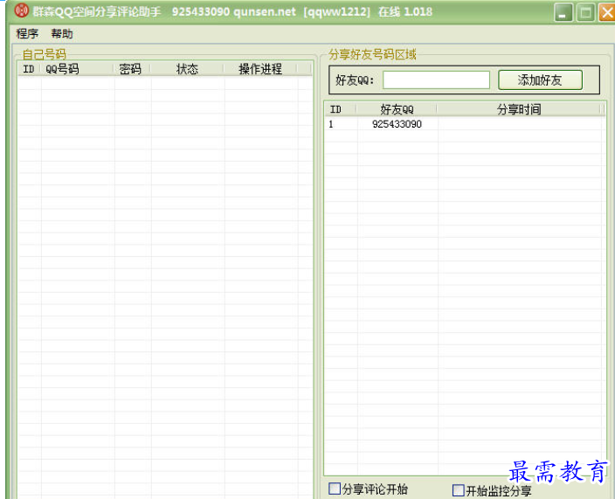Click the 添加好友 button

point(540,80)
